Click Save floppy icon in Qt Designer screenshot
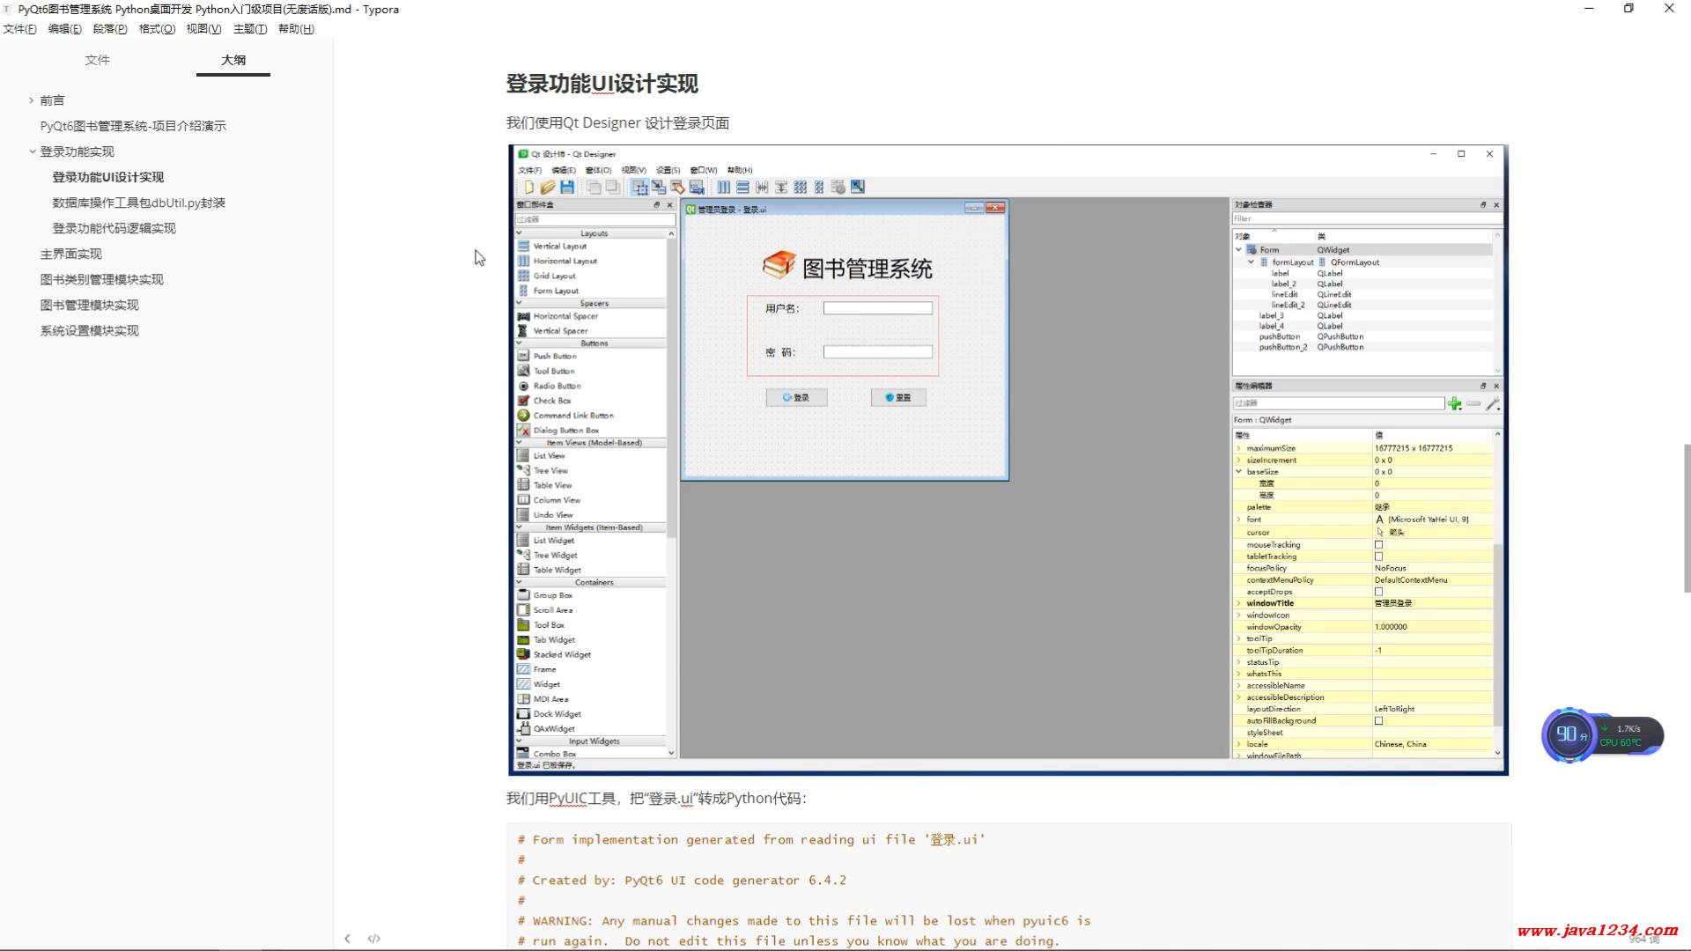This screenshot has width=1691, height=951. 567,187
